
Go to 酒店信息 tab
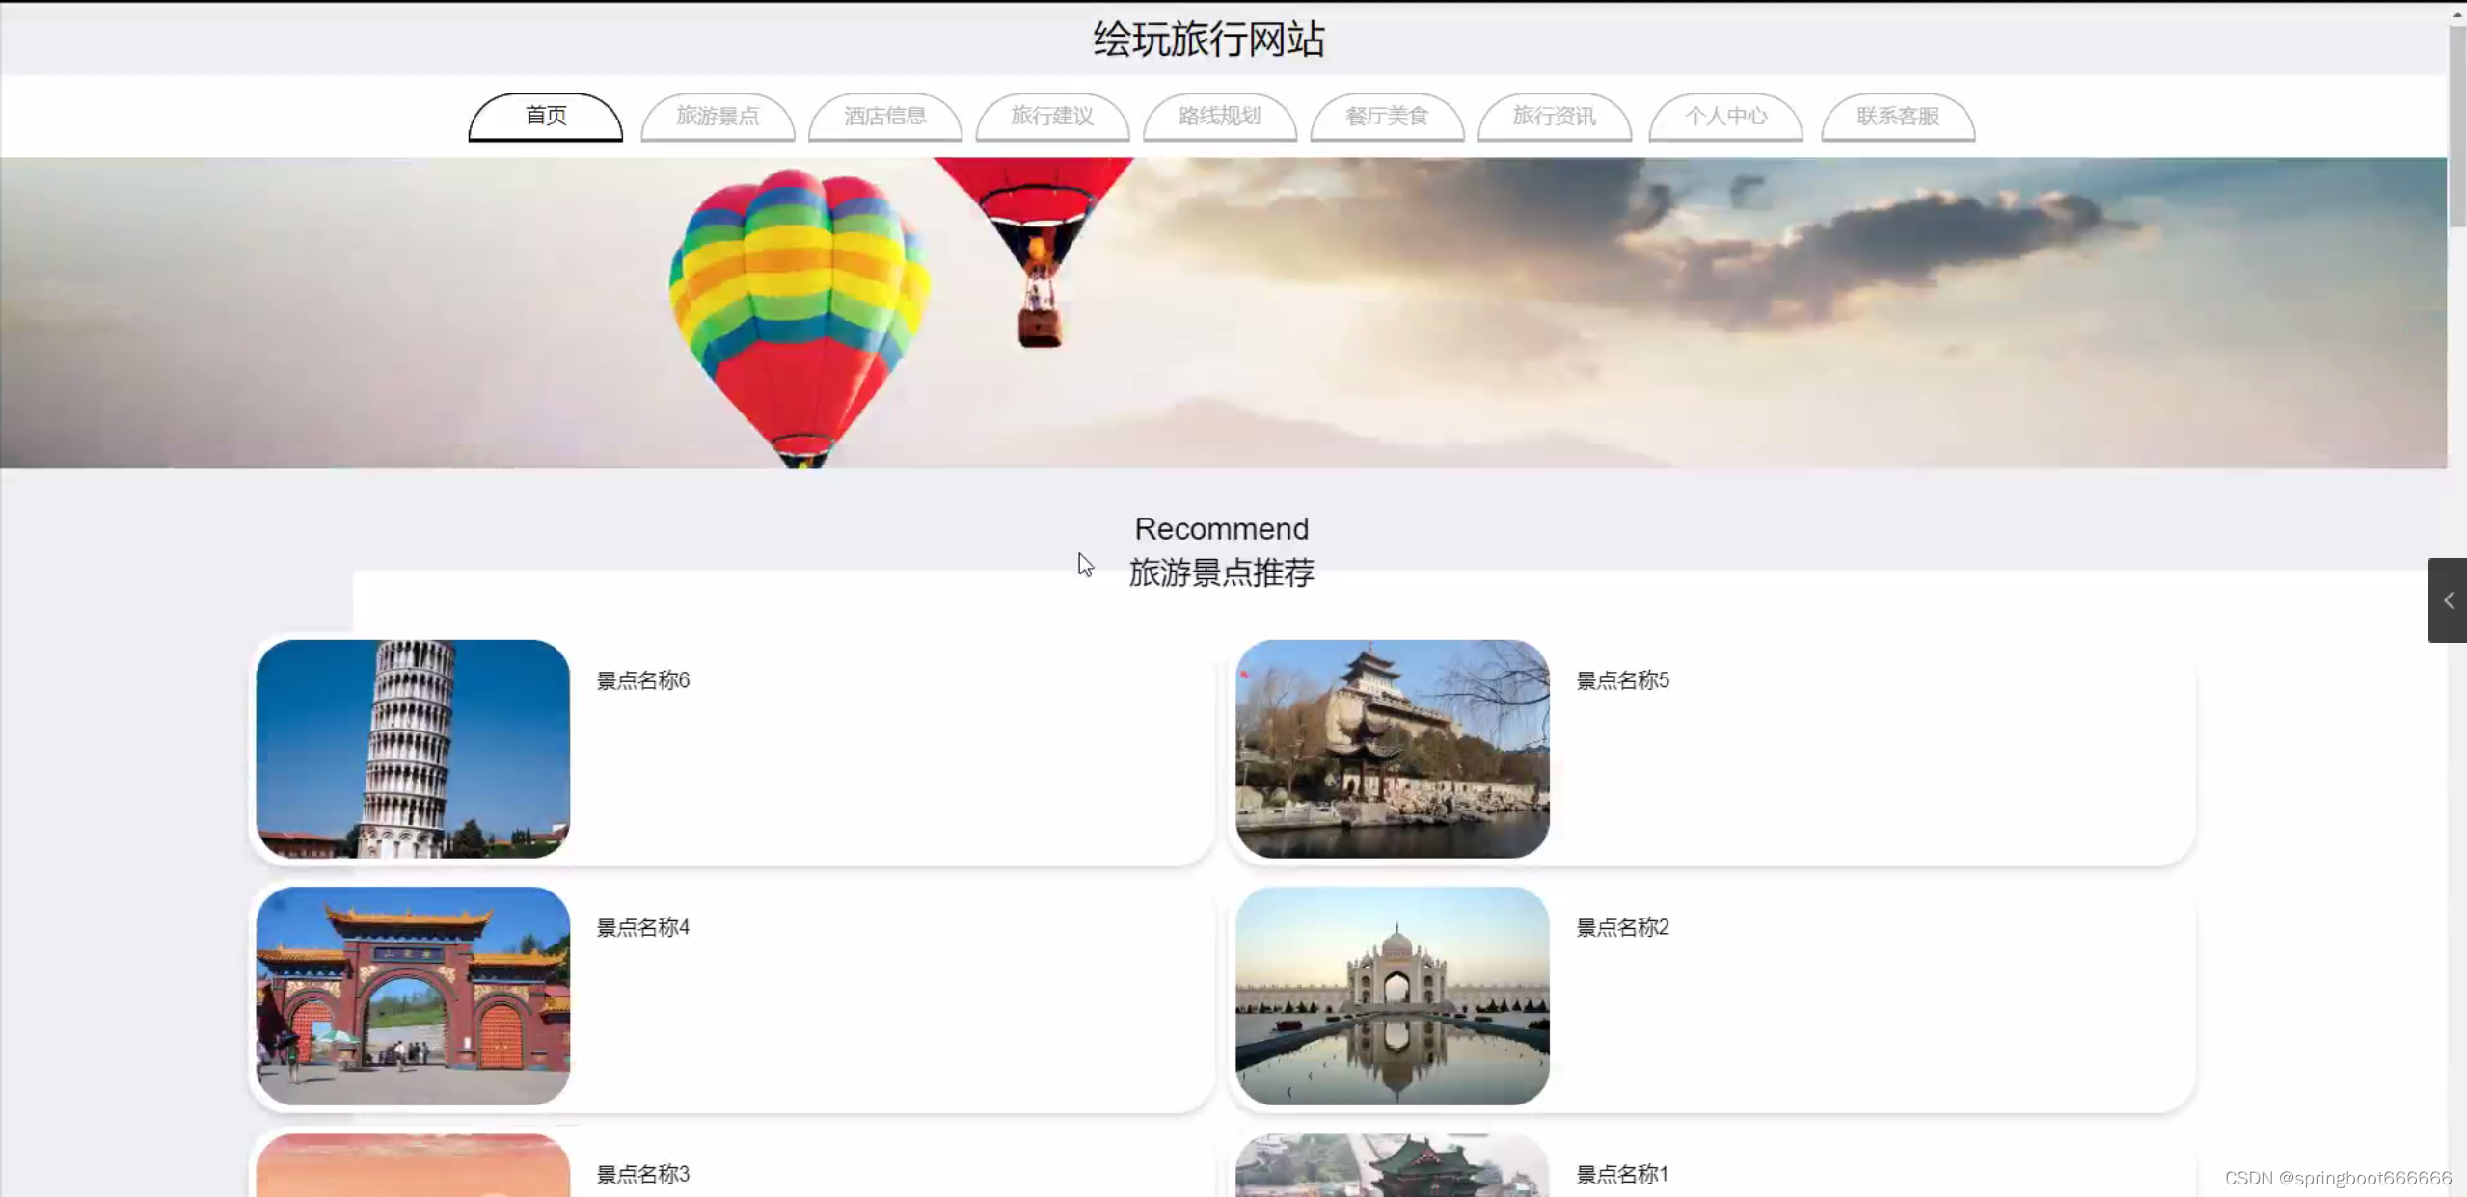tap(884, 117)
